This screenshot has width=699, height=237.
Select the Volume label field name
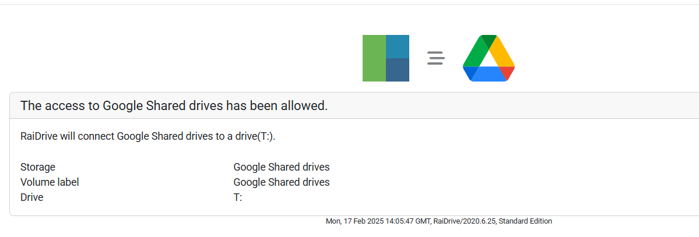pos(50,182)
